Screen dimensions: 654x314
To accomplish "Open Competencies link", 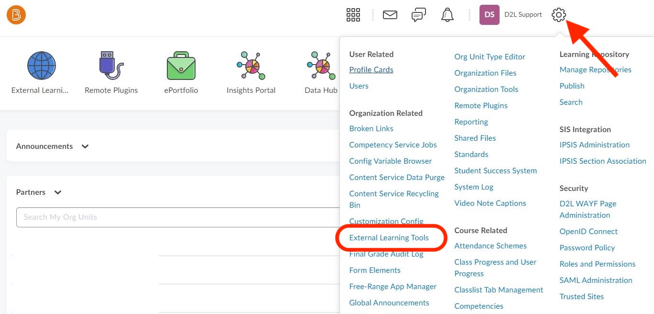I will (x=479, y=306).
